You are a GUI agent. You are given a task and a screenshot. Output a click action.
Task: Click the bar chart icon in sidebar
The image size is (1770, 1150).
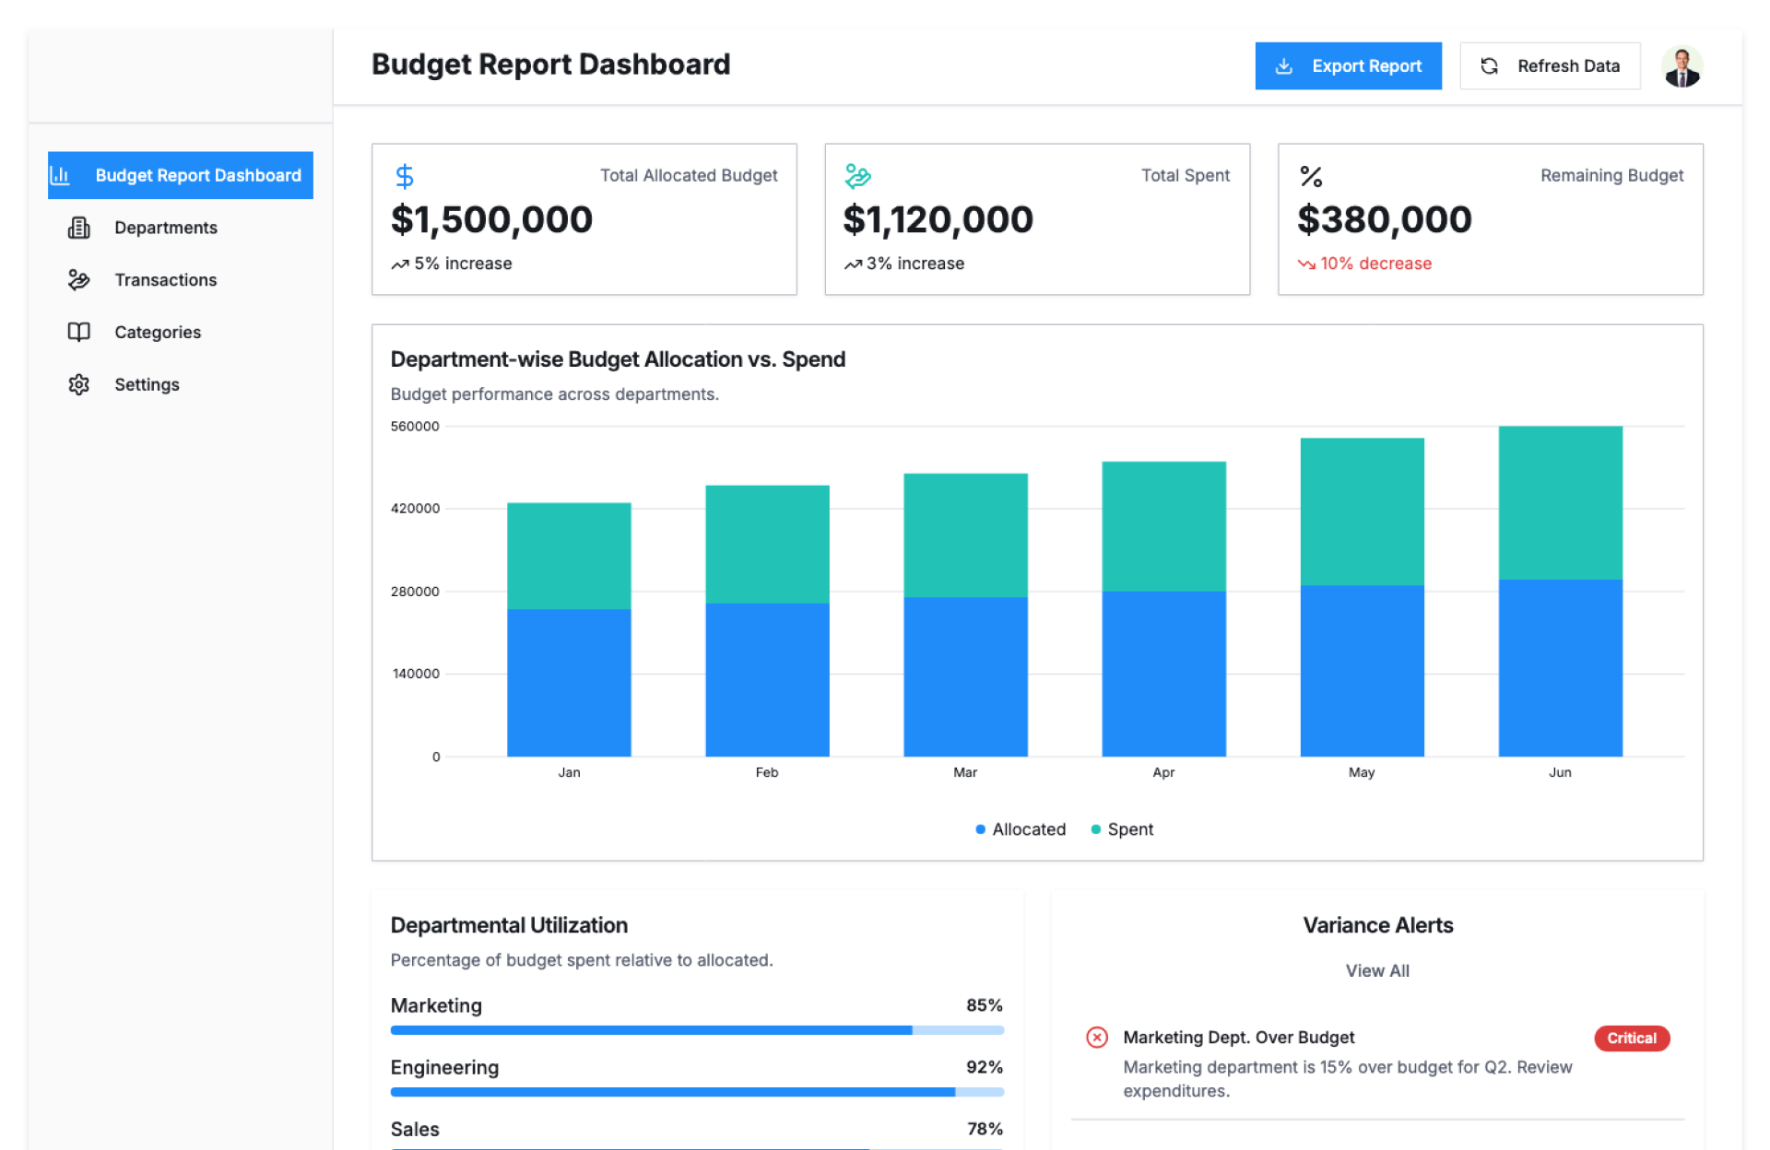point(61,175)
